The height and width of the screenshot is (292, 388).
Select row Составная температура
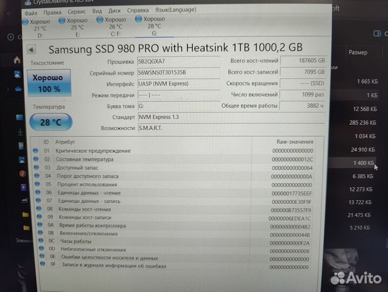[x=173, y=160]
